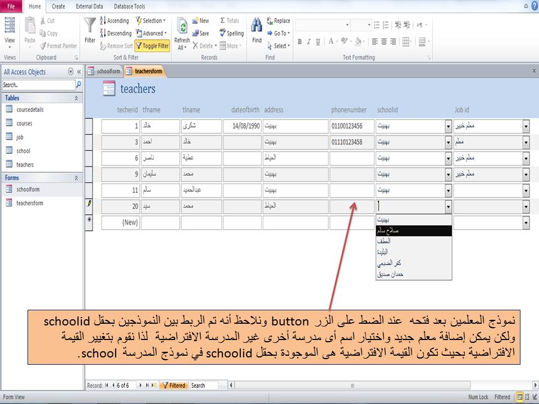Open the courses table
The height and width of the screenshot is (404, 539).
[24, 123]
